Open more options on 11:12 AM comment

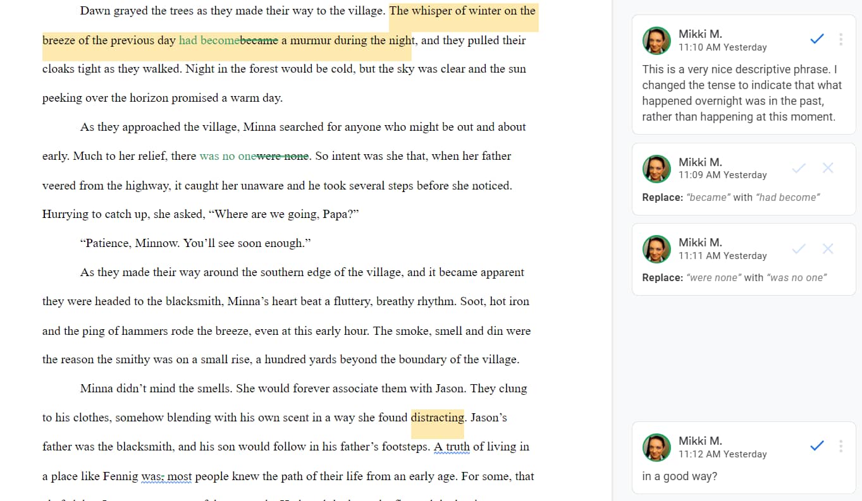tap(840, 446)
